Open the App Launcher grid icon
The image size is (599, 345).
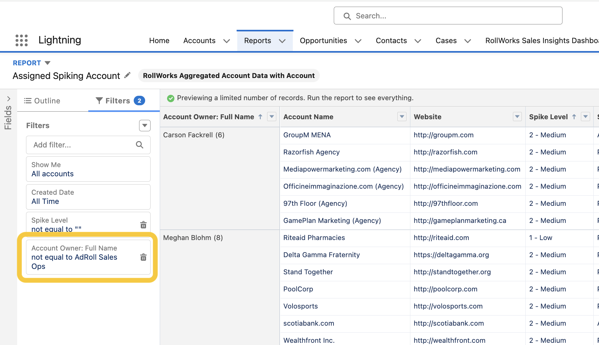(x=22, y=40)
